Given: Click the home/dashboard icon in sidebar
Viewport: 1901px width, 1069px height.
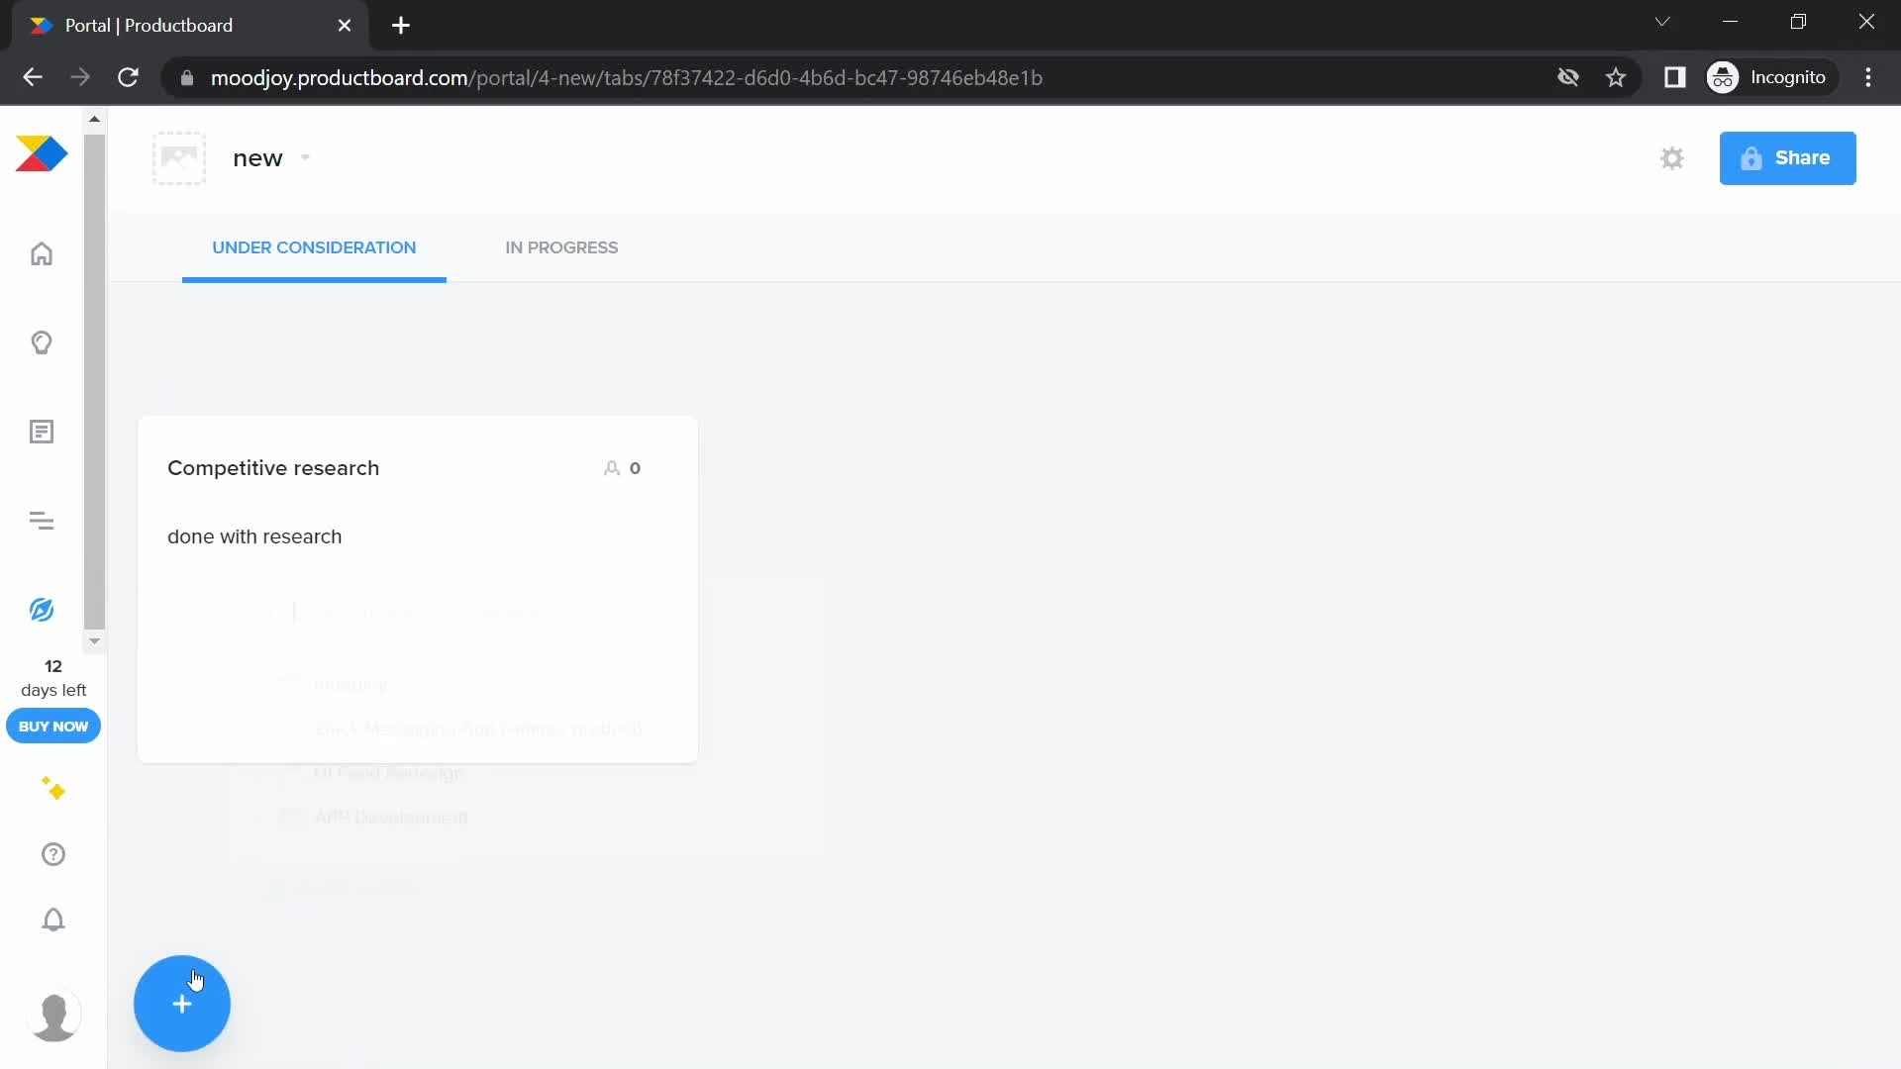Looking at the screenshot, I should pyautogui.click(x=41, y=253).
